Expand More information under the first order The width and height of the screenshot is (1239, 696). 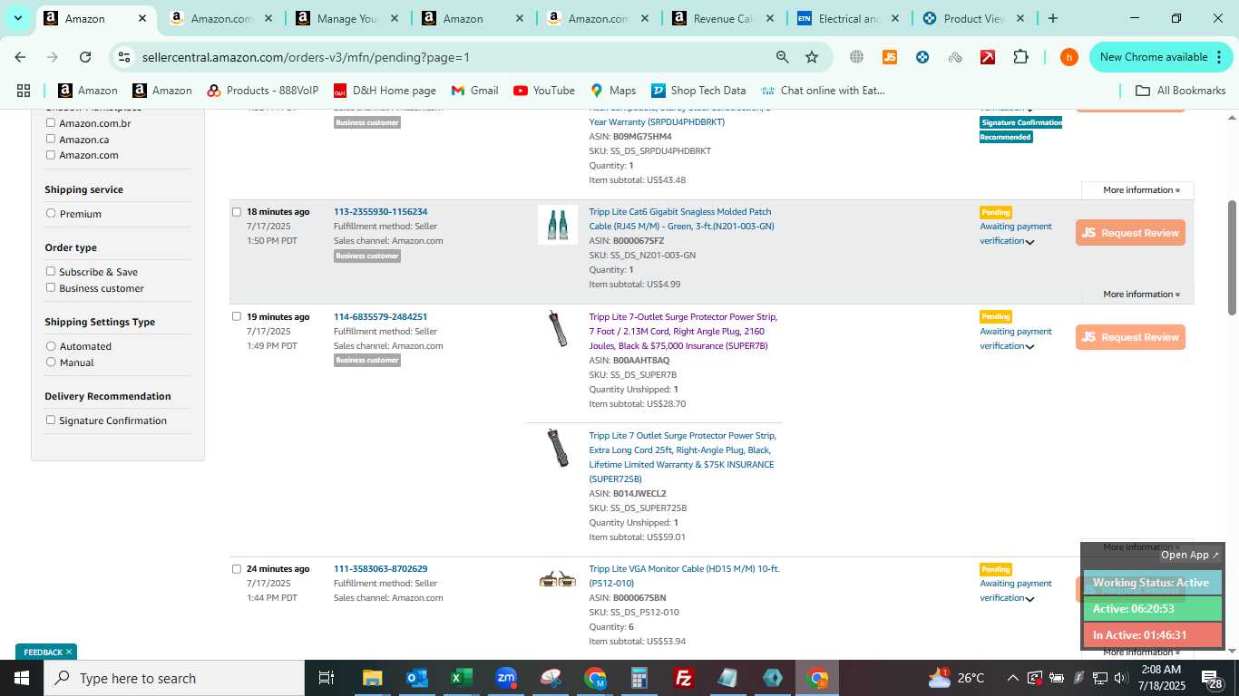[x=1141, y=190]
